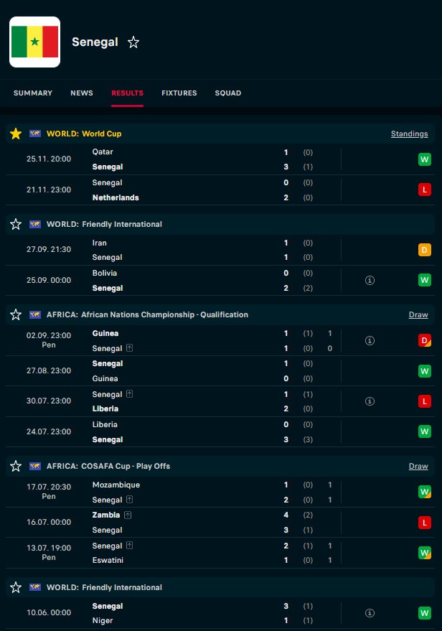Click W badge for Liberia vs Senegal 24.07.

(424, 431)
